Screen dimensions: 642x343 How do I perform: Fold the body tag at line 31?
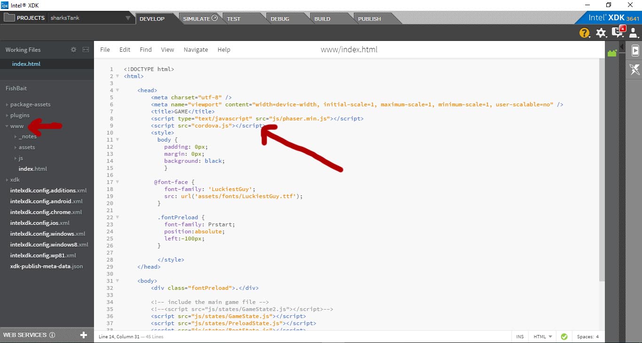click(x=117, y=281)
